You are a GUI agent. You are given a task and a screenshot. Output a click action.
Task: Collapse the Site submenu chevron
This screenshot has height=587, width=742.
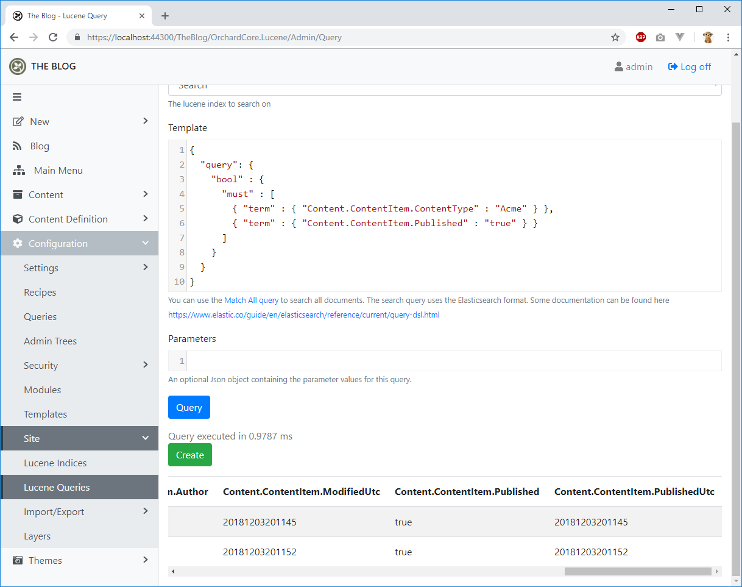point(145,438)
